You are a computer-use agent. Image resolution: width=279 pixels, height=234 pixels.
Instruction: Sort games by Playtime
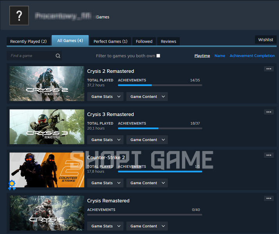point(202,56)
